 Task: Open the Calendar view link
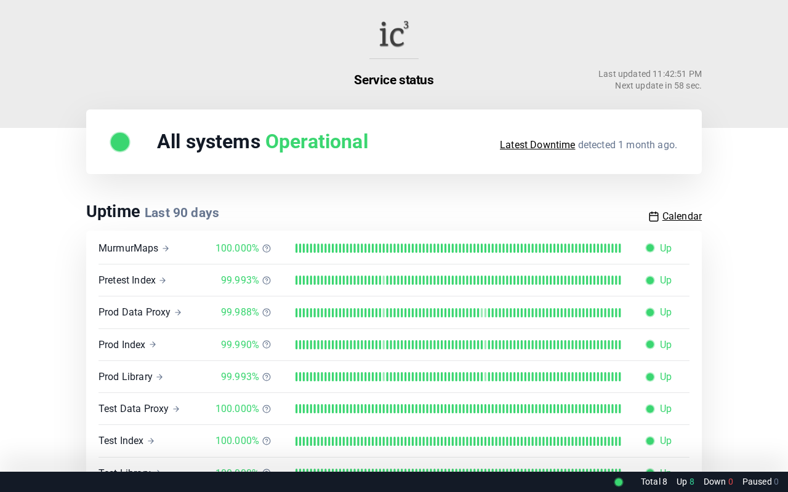coord(681,216)
